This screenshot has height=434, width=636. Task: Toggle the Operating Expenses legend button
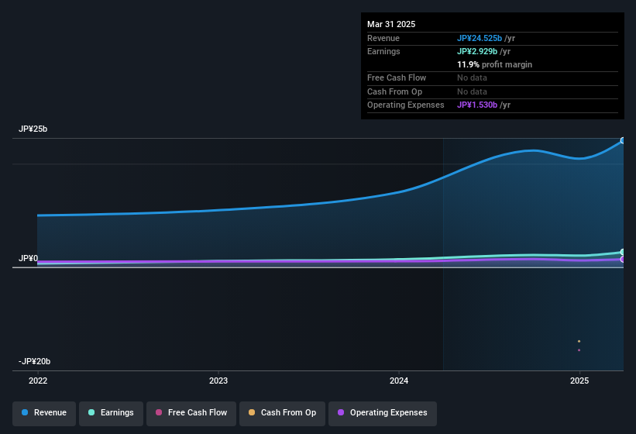pos(383,413)
